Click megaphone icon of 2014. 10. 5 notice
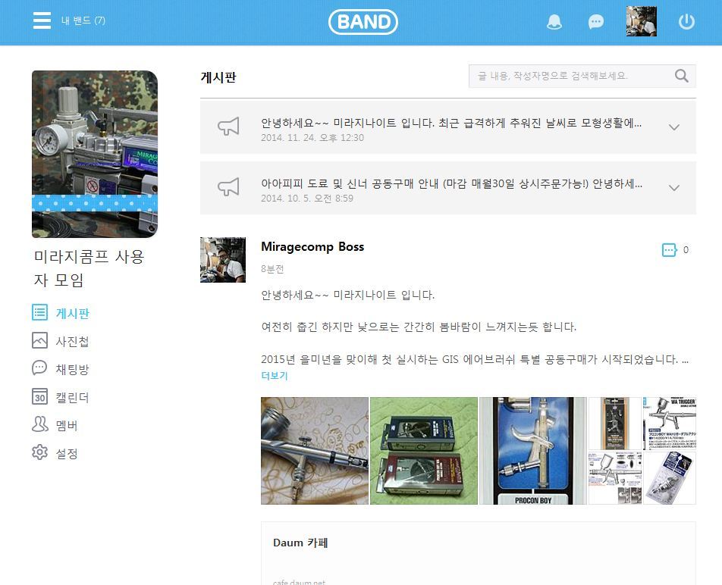This screenshot has width=722, height=585. click(x=229, y=186)
